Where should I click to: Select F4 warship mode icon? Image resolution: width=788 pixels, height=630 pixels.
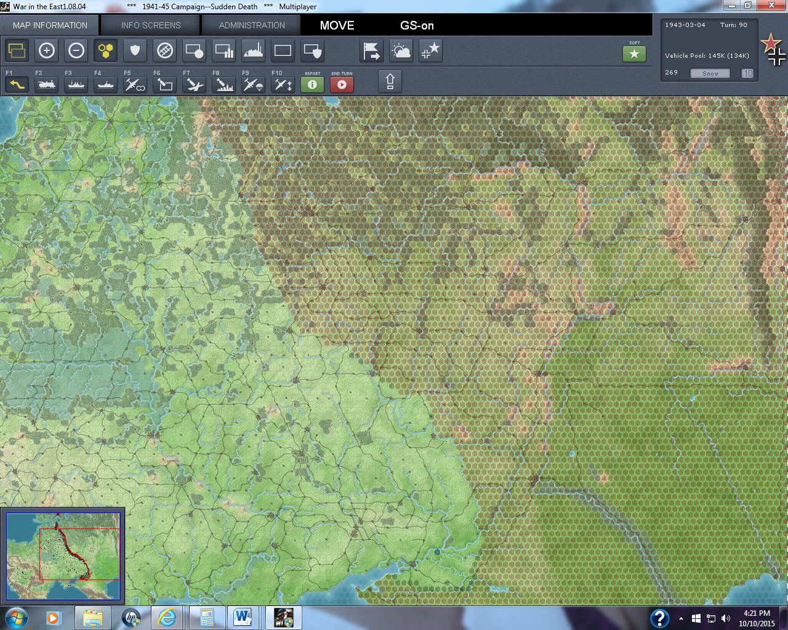pos(106,84)
